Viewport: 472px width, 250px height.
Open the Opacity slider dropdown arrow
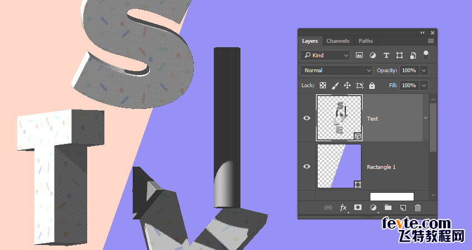[424, 71]
